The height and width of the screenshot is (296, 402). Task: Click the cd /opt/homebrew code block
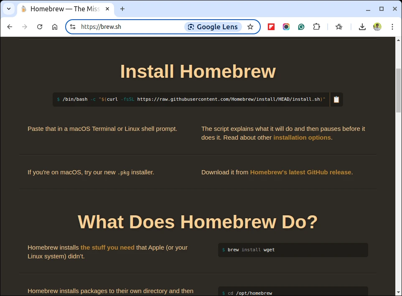[293, 292]
